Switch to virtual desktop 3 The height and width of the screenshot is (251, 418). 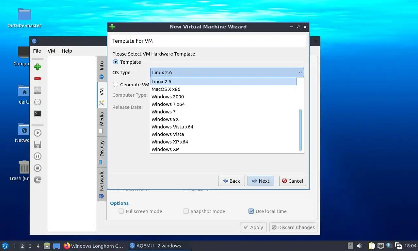tap(30, 246)
